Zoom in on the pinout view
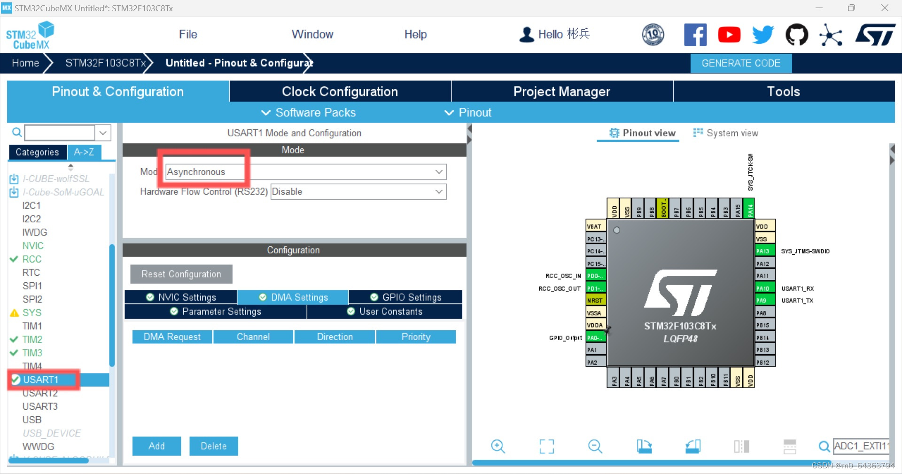Screen dimensions: 902x474 (x=498, y=446)
